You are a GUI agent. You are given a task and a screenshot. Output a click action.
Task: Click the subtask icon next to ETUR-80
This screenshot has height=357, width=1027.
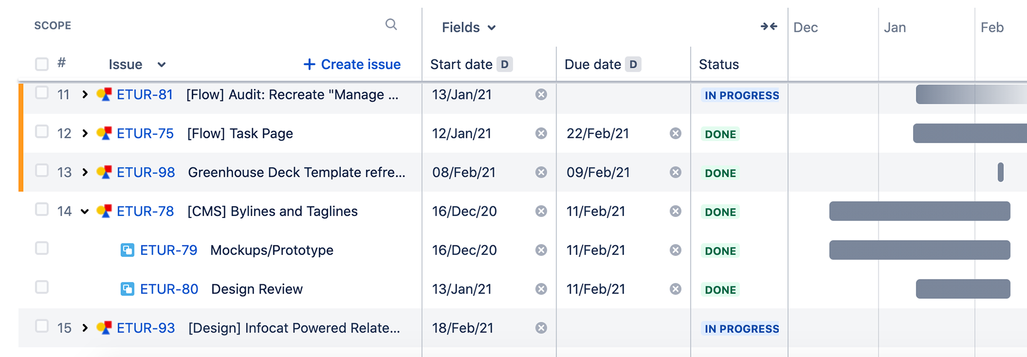click(127, 289)
